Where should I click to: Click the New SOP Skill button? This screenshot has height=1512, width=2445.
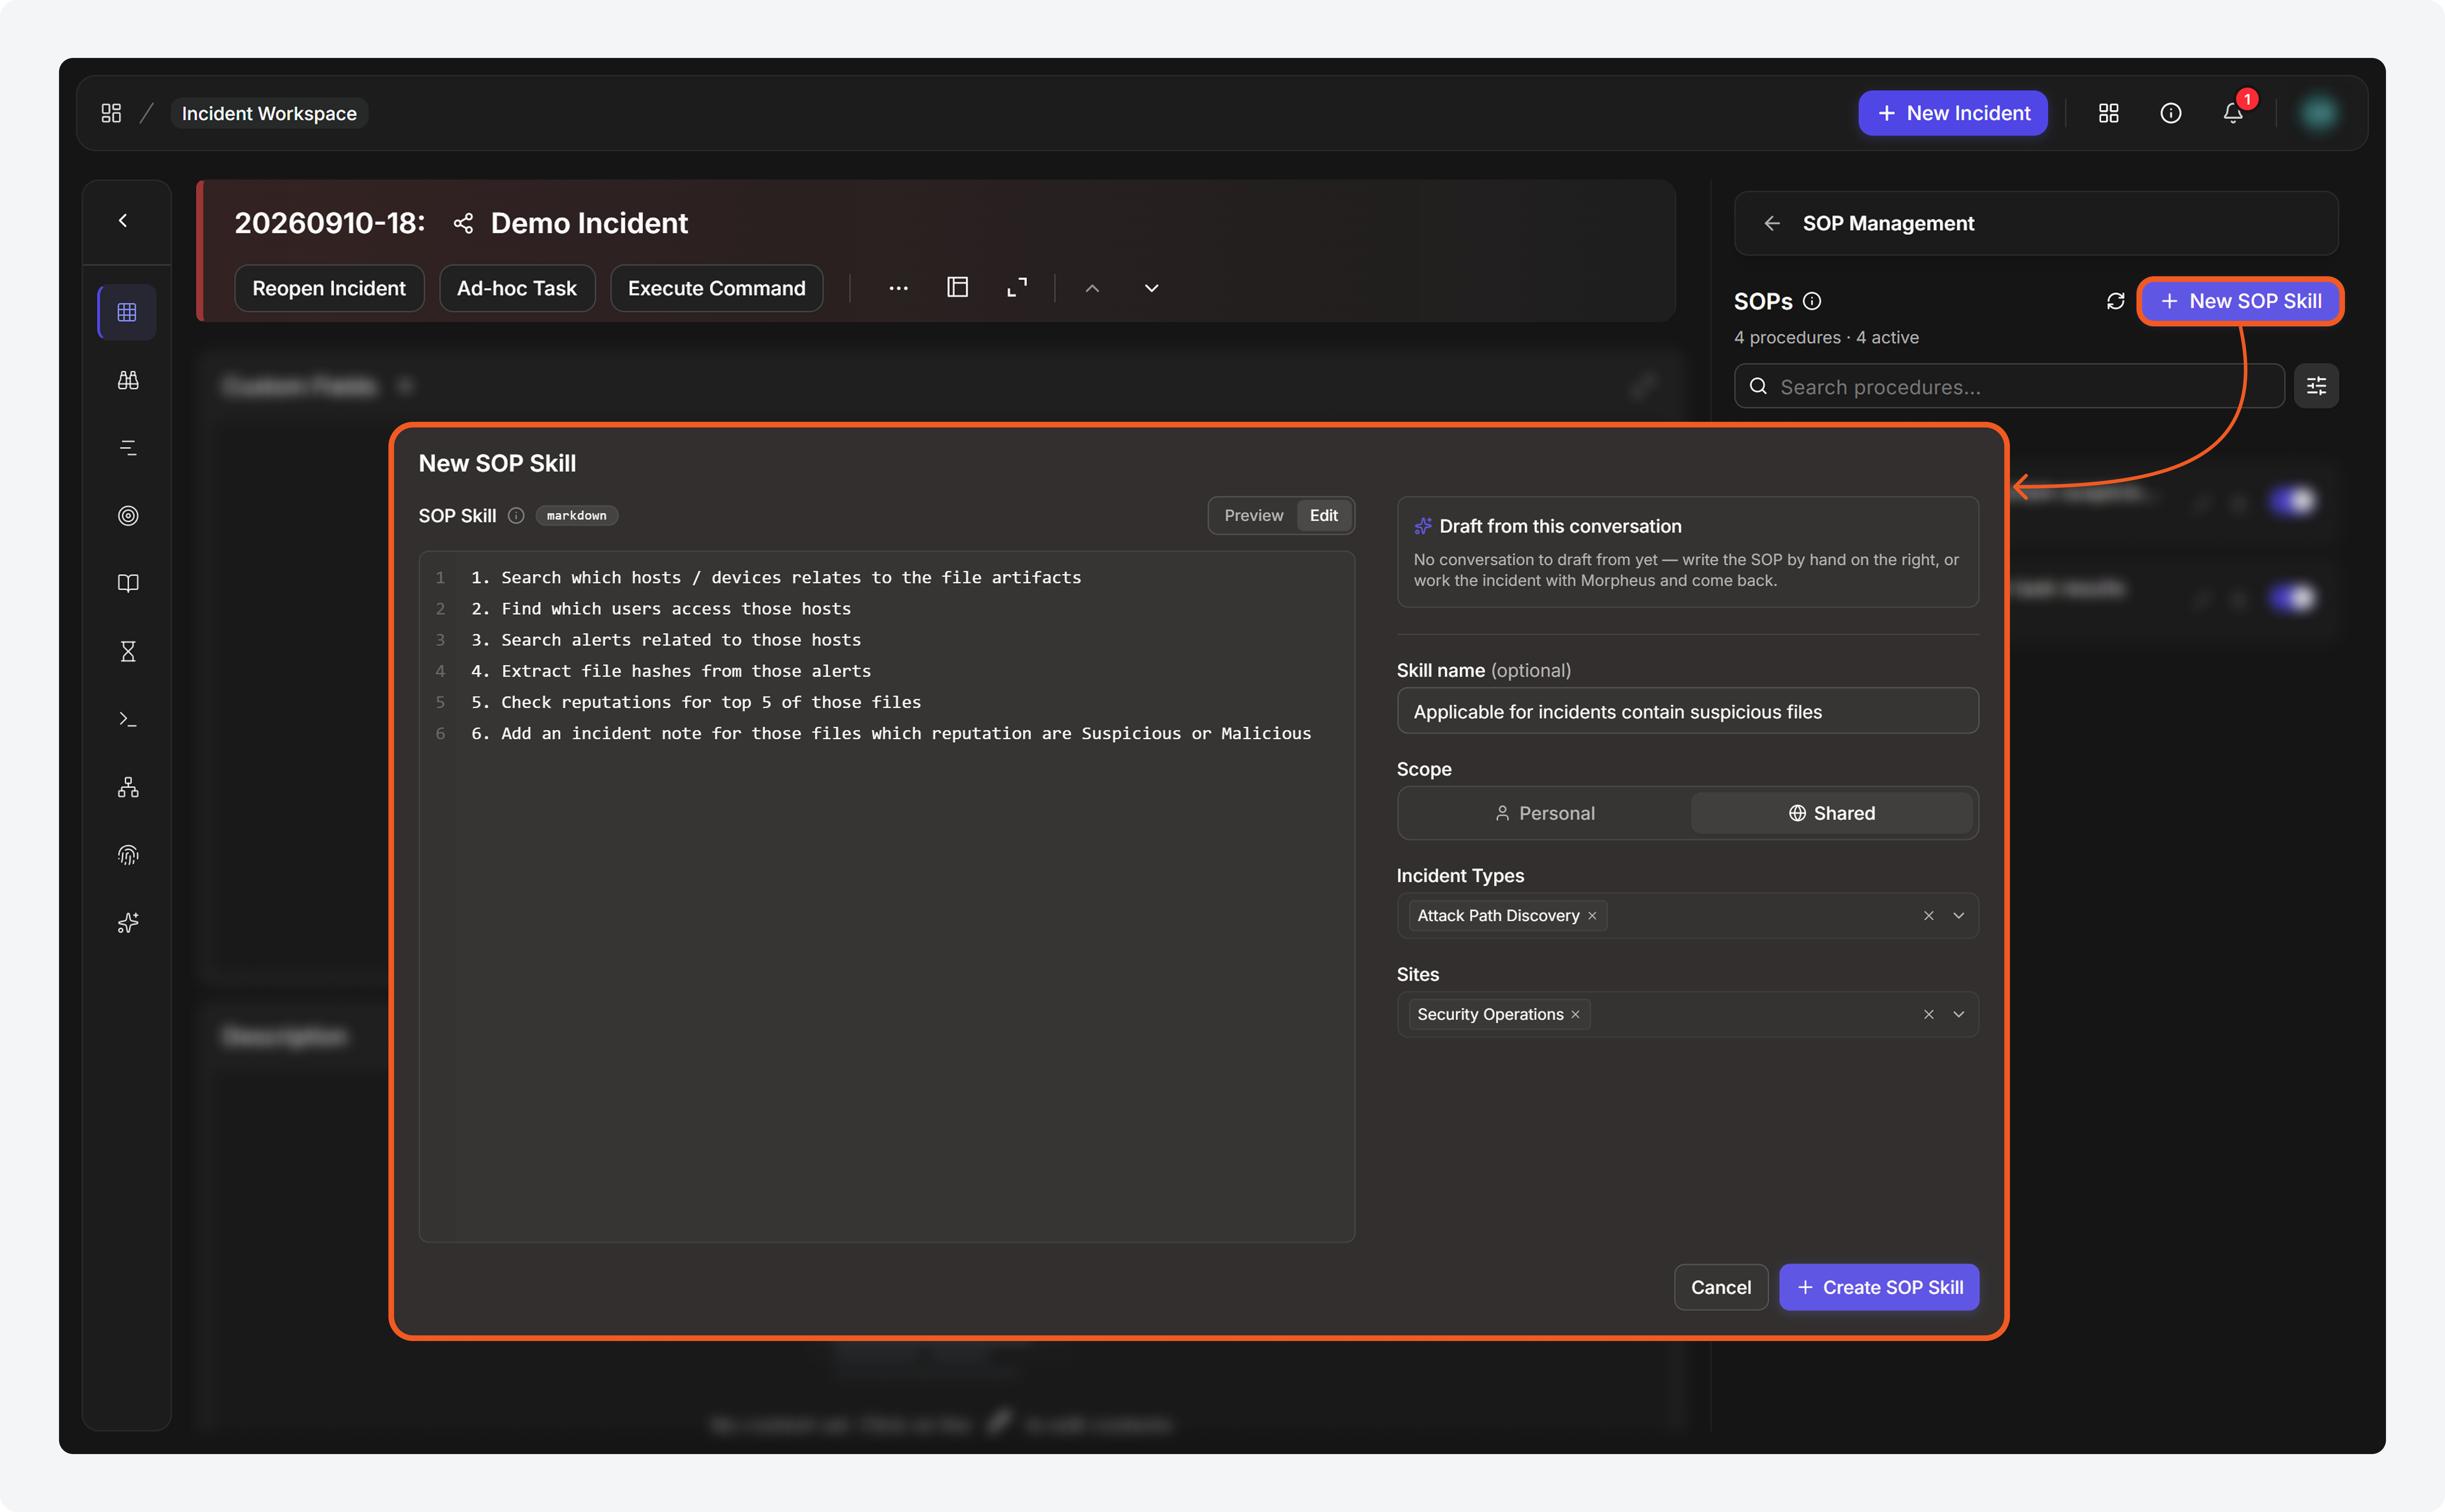(2241, 301)
